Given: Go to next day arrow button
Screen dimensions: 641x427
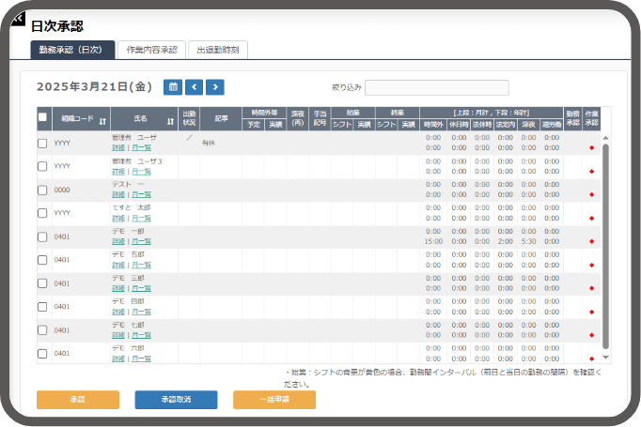Looking at the screenshot, I should [x=215, y=87].
